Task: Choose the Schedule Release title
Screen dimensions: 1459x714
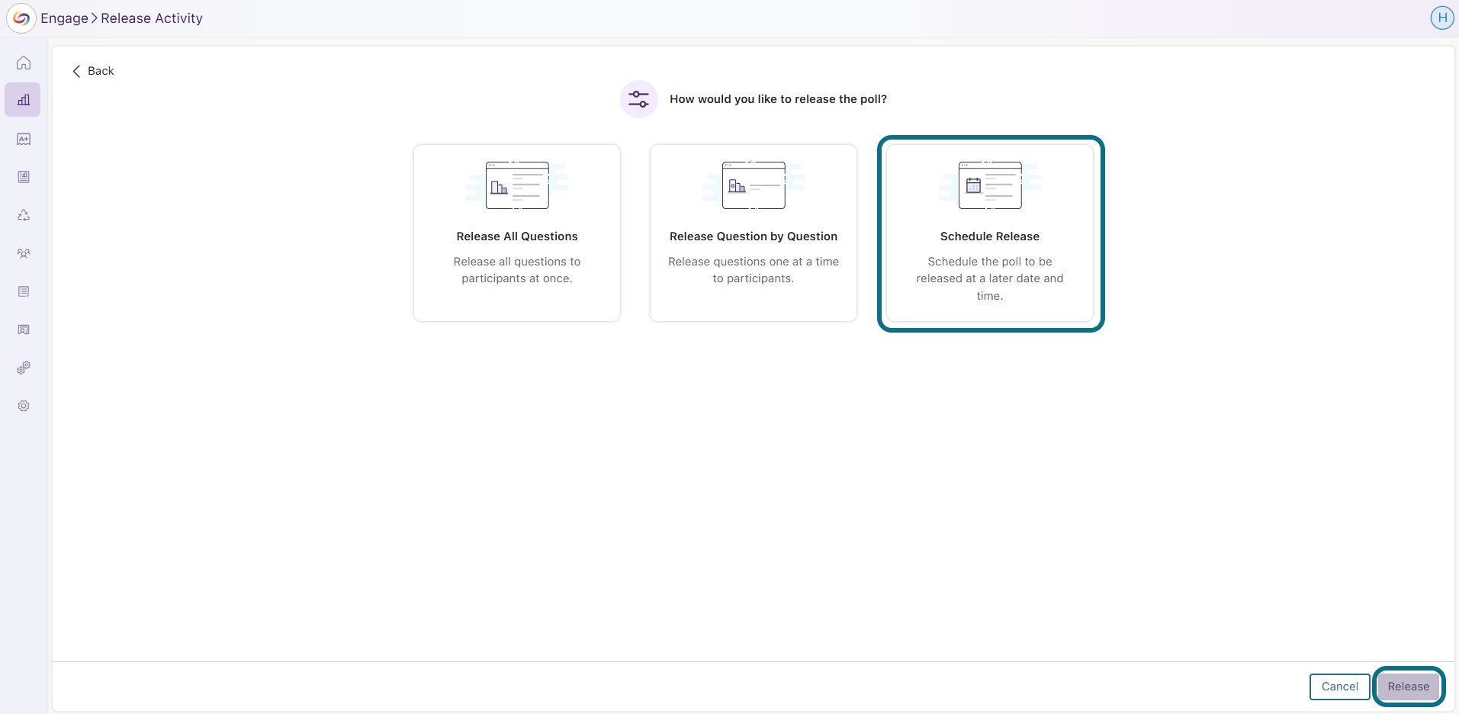Action: tap(990, 236)
